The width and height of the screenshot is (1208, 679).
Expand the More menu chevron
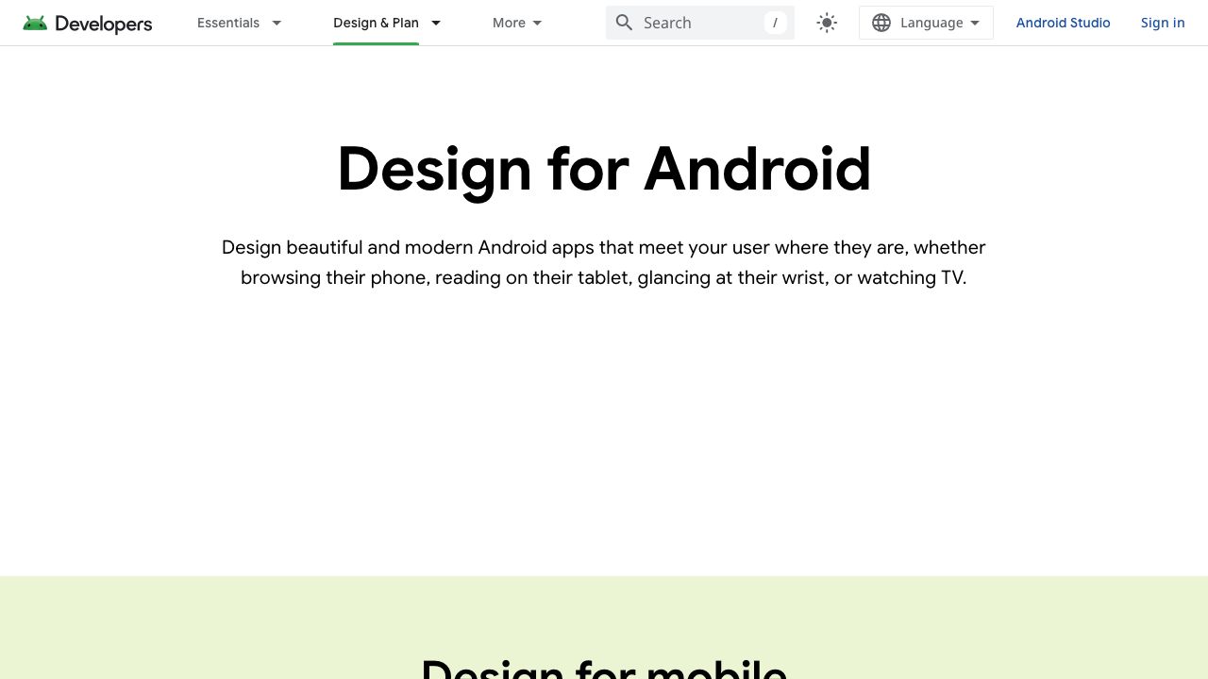point(536,23)
